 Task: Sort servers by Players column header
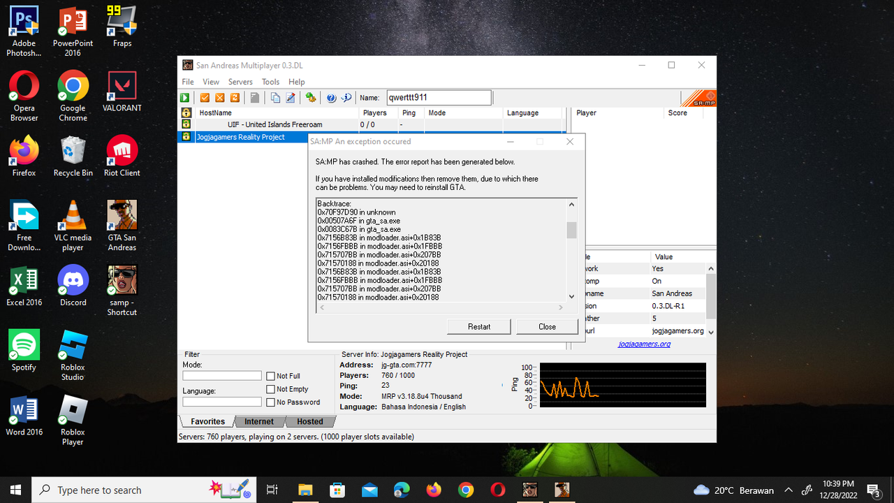pos(378,112)
